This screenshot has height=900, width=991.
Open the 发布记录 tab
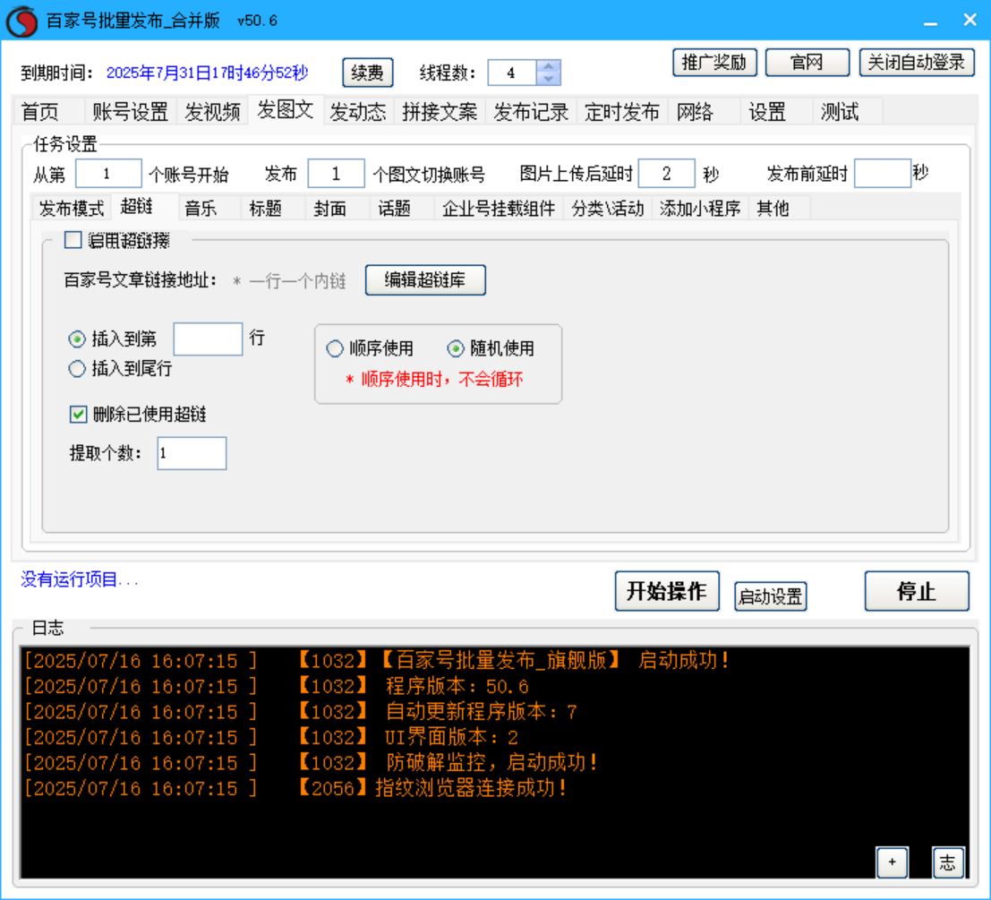click(531, 112)
